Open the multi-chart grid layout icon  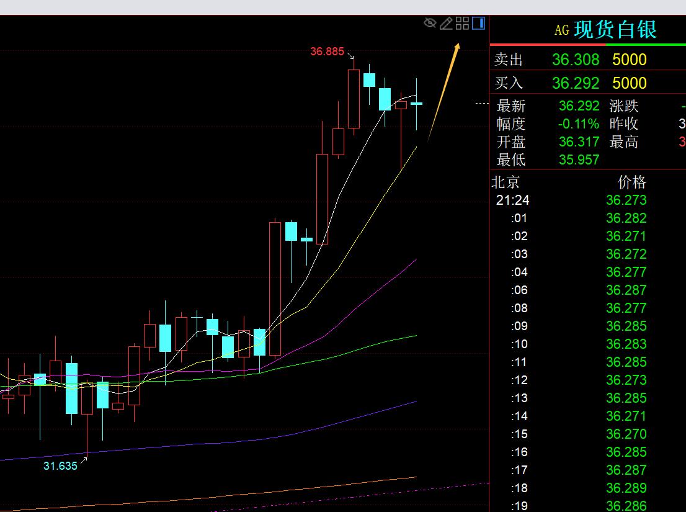click(462, 24)
